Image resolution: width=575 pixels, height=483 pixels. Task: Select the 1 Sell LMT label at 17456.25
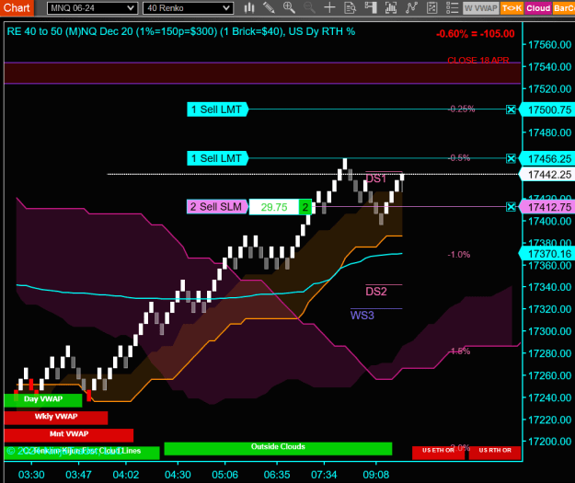tap(217, 158)
